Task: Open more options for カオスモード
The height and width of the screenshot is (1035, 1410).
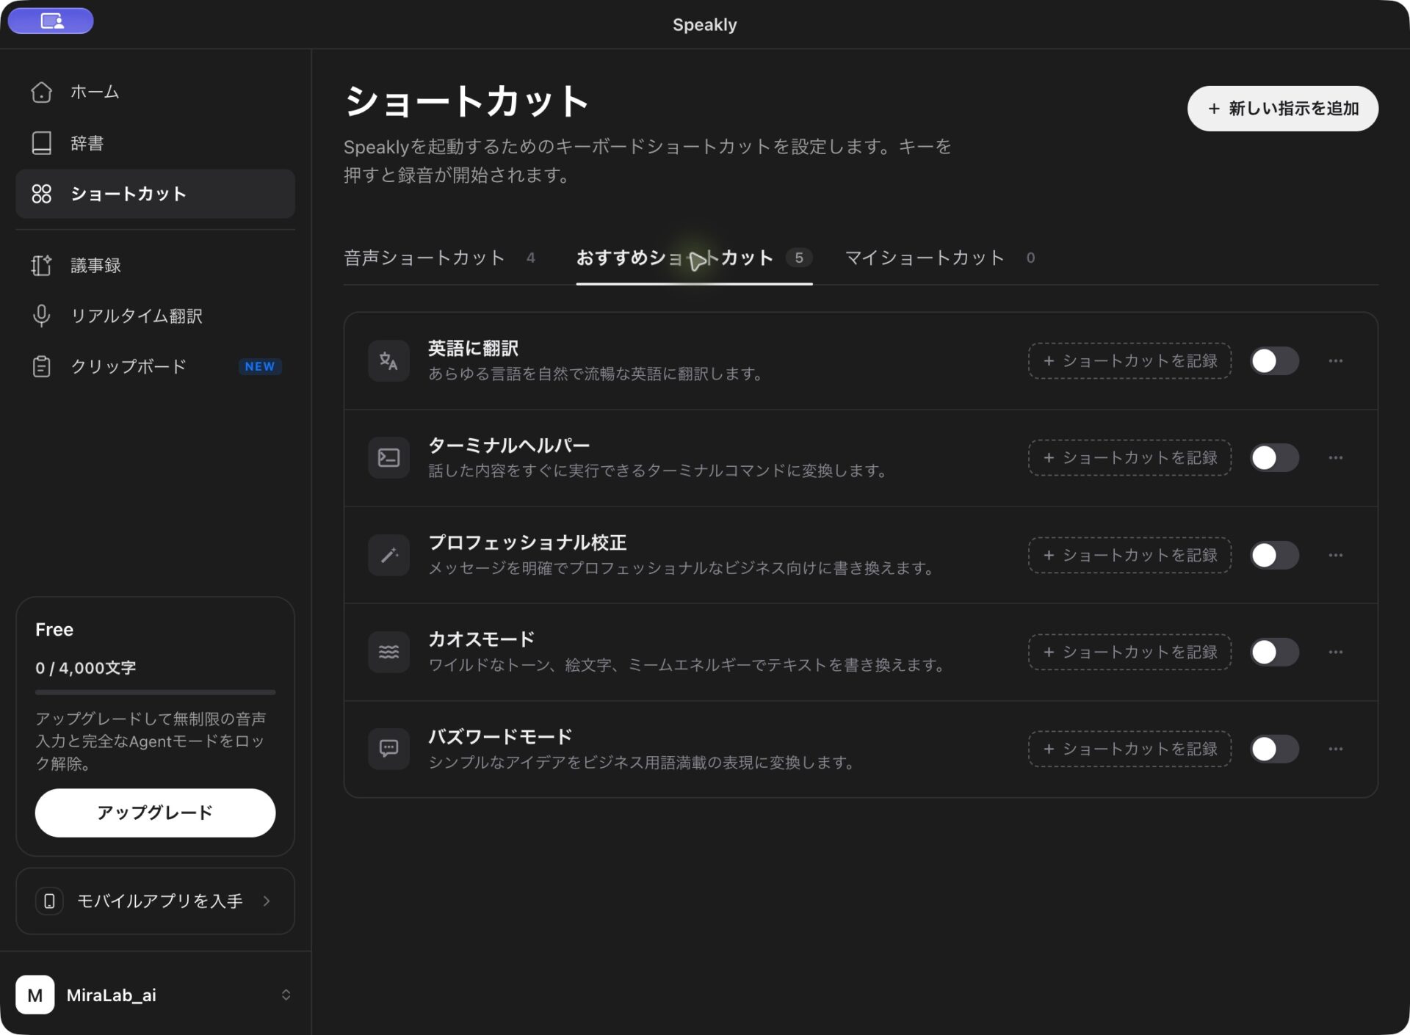Action: [x=1336, y=652]
